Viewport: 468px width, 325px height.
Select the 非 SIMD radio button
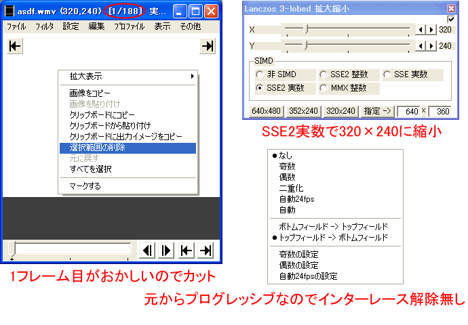pos(259,74)
